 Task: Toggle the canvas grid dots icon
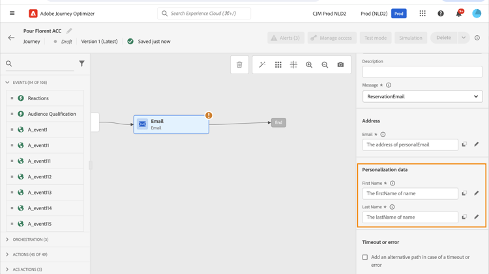278,64
